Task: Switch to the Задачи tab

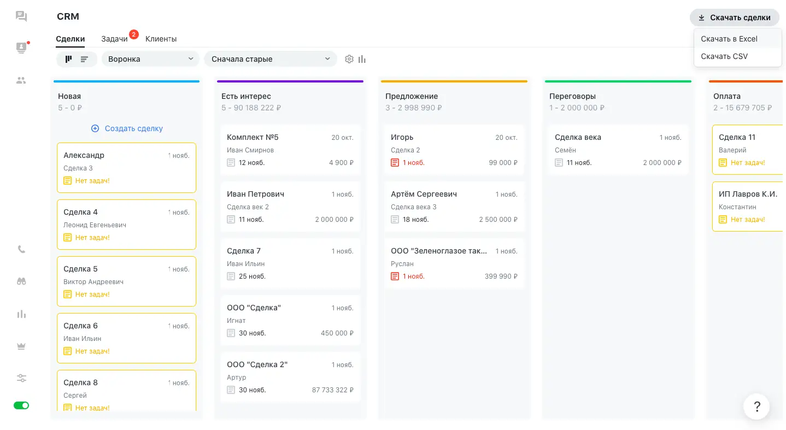Action: point(114,39)
